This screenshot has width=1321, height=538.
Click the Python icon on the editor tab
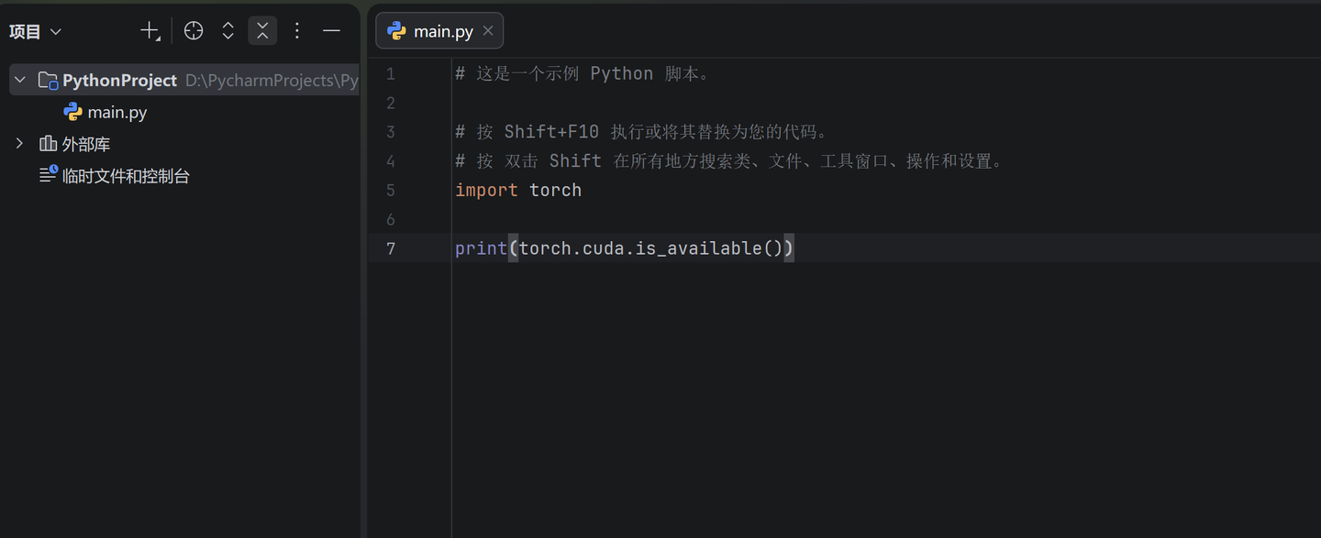coord(396,31)
